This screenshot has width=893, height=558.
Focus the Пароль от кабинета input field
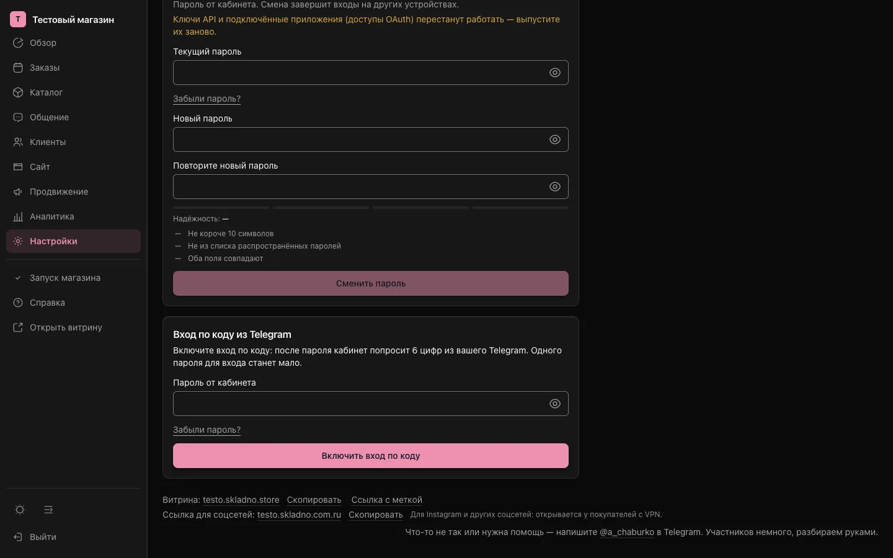click(x=371, y=404)
